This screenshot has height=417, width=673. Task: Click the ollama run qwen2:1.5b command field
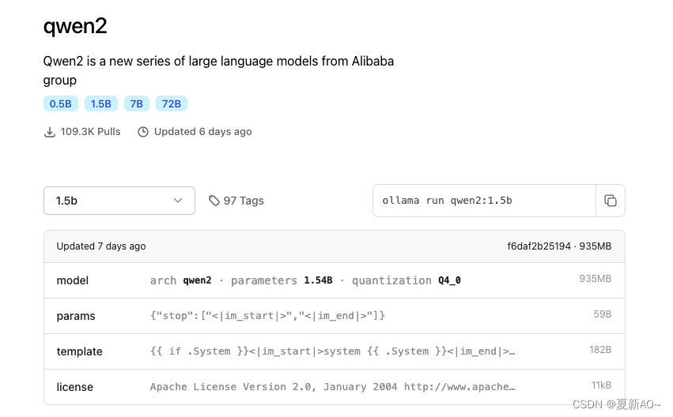click(x=485, y=201)
